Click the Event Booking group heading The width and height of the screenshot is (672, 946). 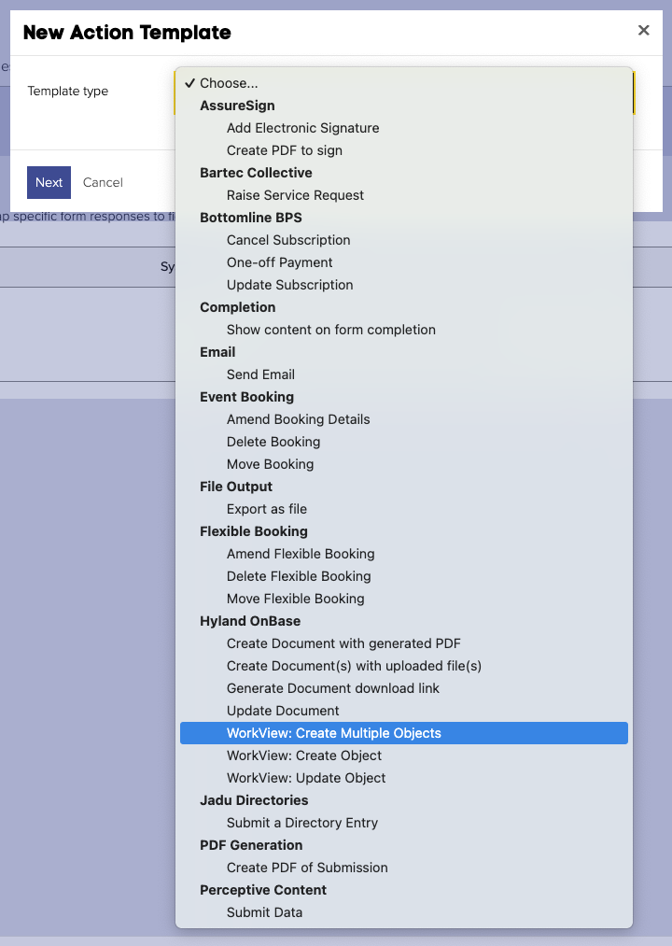[x=246, y=397]
